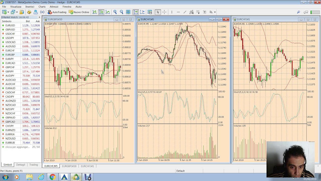The height and width of the screenshot is (181, 321).
Task: Click the Windows Start button
Action: (6, 177)
